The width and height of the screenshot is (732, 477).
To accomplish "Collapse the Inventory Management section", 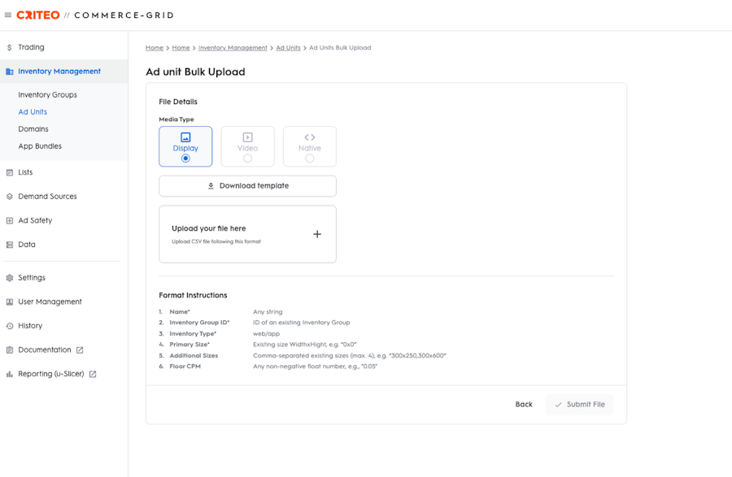I will [59, 72].
